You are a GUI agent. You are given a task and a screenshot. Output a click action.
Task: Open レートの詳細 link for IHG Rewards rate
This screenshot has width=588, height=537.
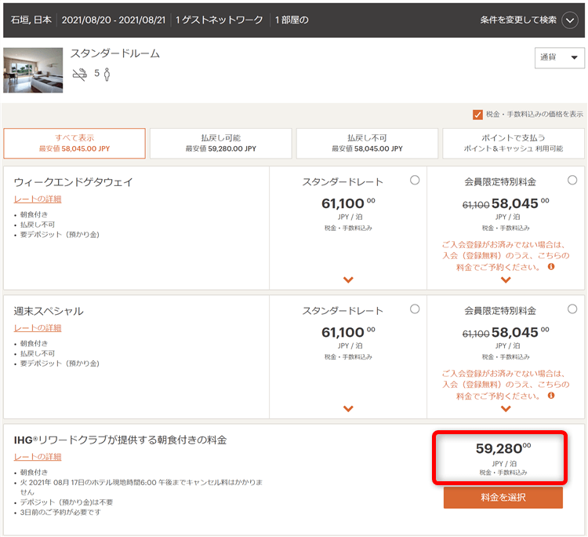[x=38, y=457]
